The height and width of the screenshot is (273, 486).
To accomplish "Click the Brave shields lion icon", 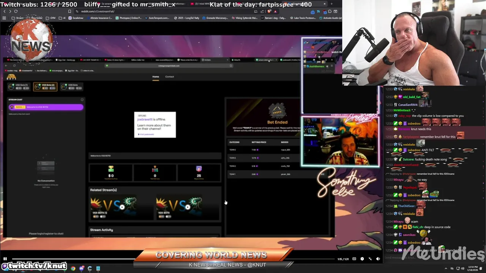I will point(269,11).
